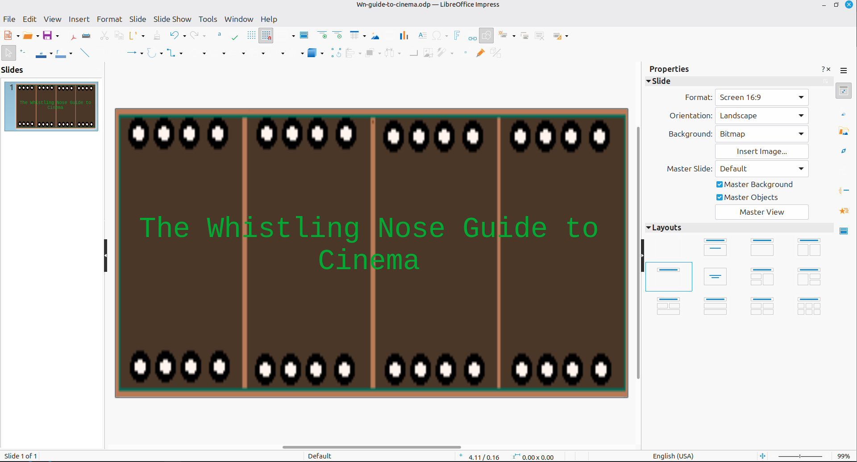Insert a text box
The image size is (857, 462).
tap(422, 36)
